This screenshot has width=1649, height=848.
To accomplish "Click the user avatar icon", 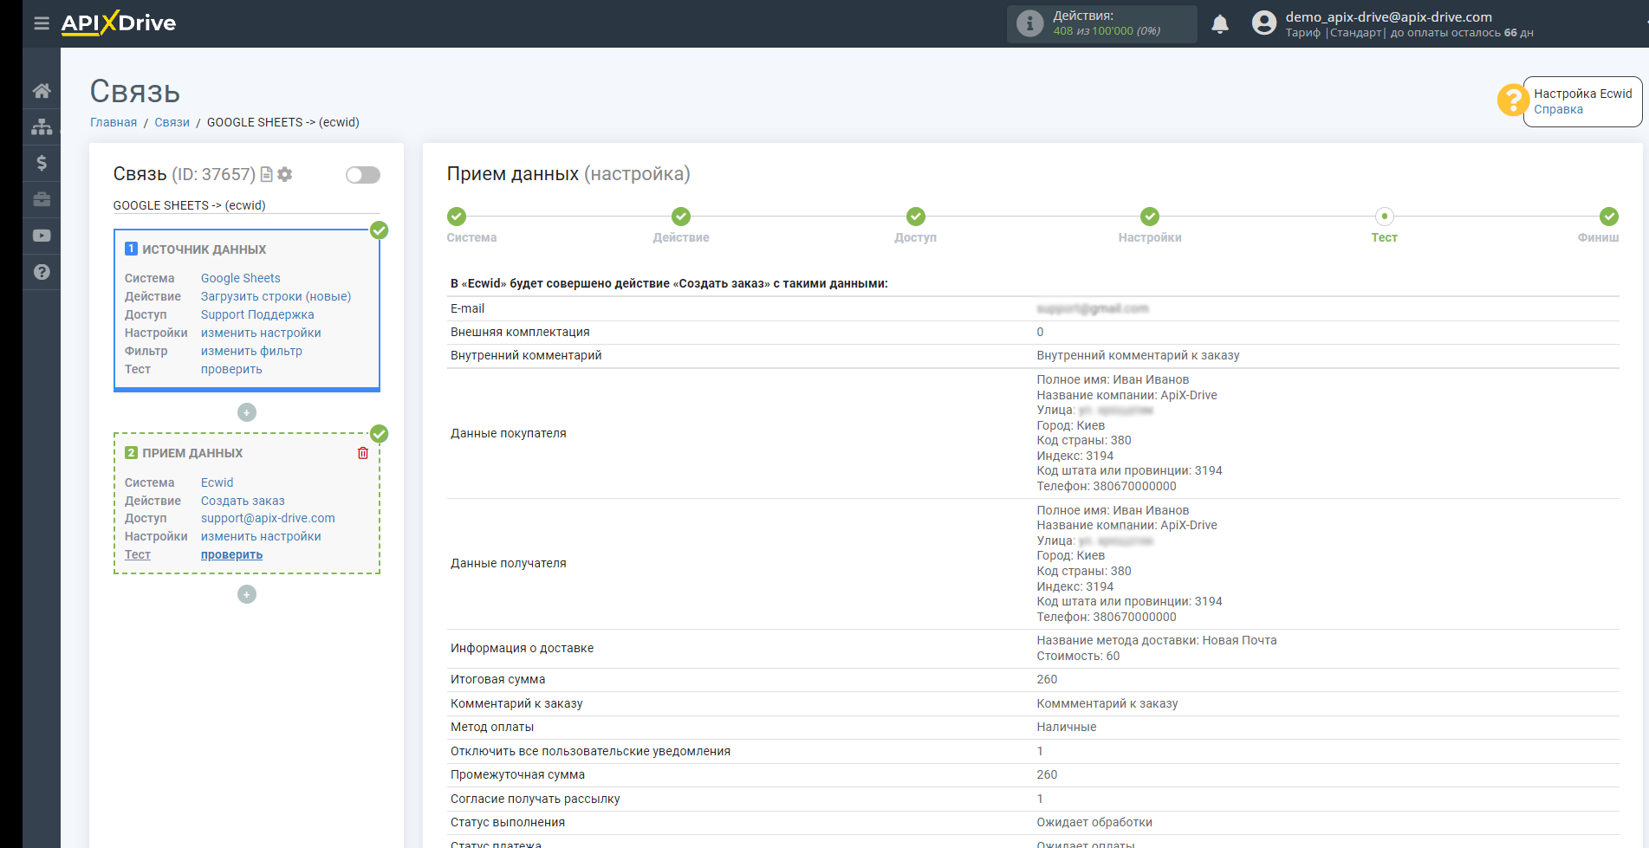I will (x=1264, y=23).
